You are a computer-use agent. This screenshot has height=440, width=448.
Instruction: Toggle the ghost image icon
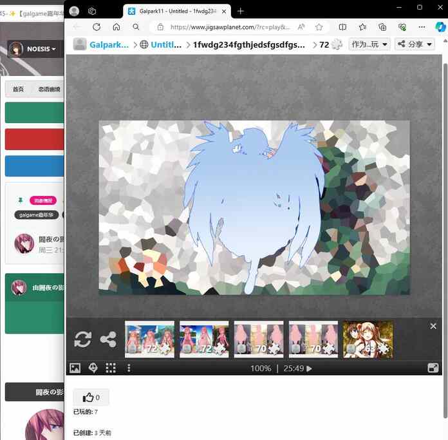click(93, 368)
